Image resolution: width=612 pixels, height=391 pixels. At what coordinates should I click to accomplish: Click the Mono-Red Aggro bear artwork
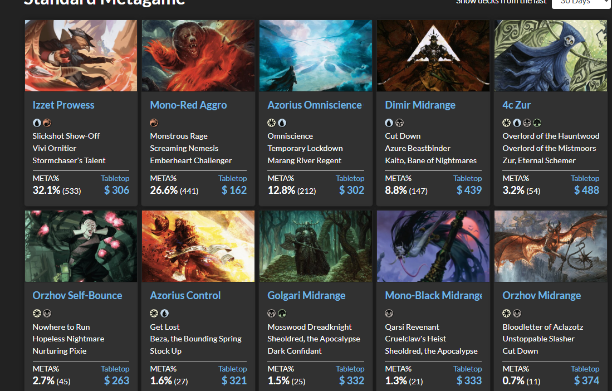tap(198, 55)
